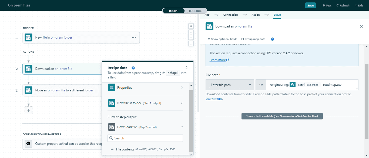Screen dimensions: 369x158
Task: Click the Recipe data help icon
Action: (x=133, y=68)
